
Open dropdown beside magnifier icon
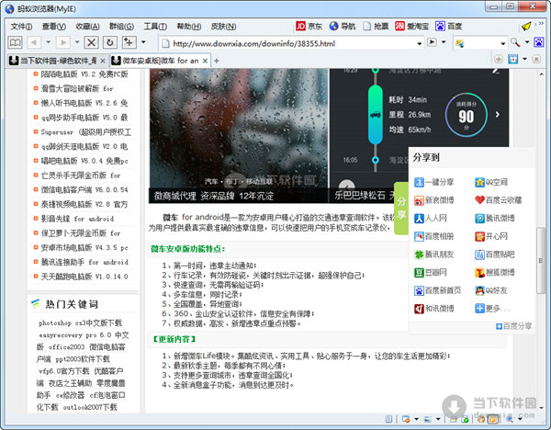527,42
